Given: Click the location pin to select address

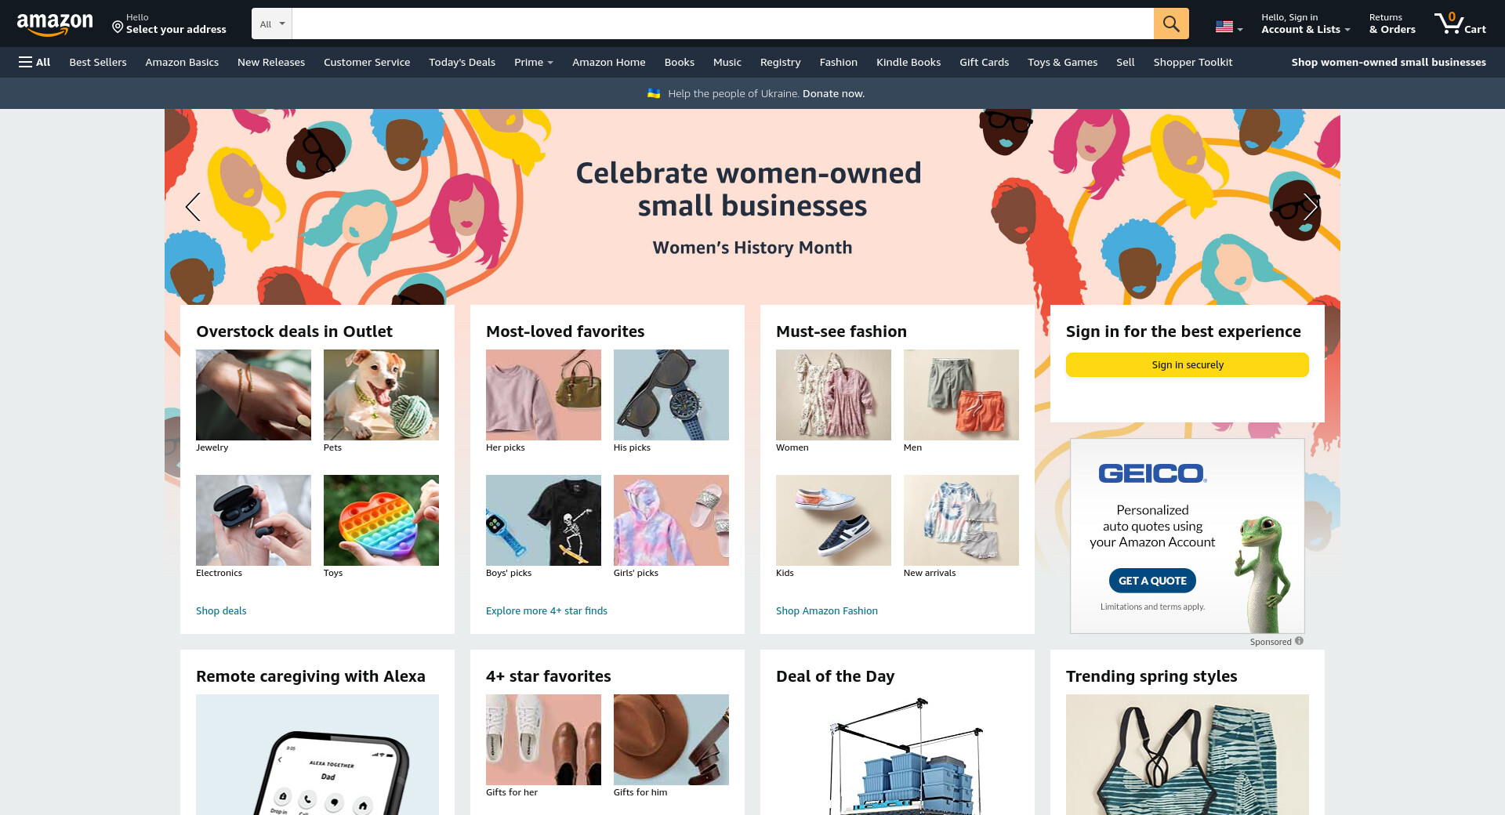Looking at the screenshot, I should [118, 27].
